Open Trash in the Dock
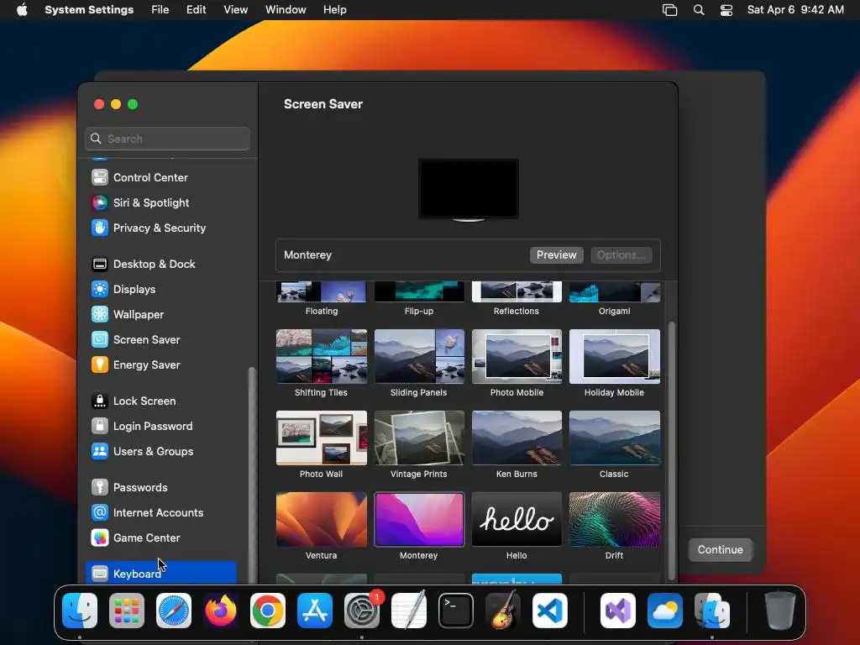860x645 pixels. point(780,611)
